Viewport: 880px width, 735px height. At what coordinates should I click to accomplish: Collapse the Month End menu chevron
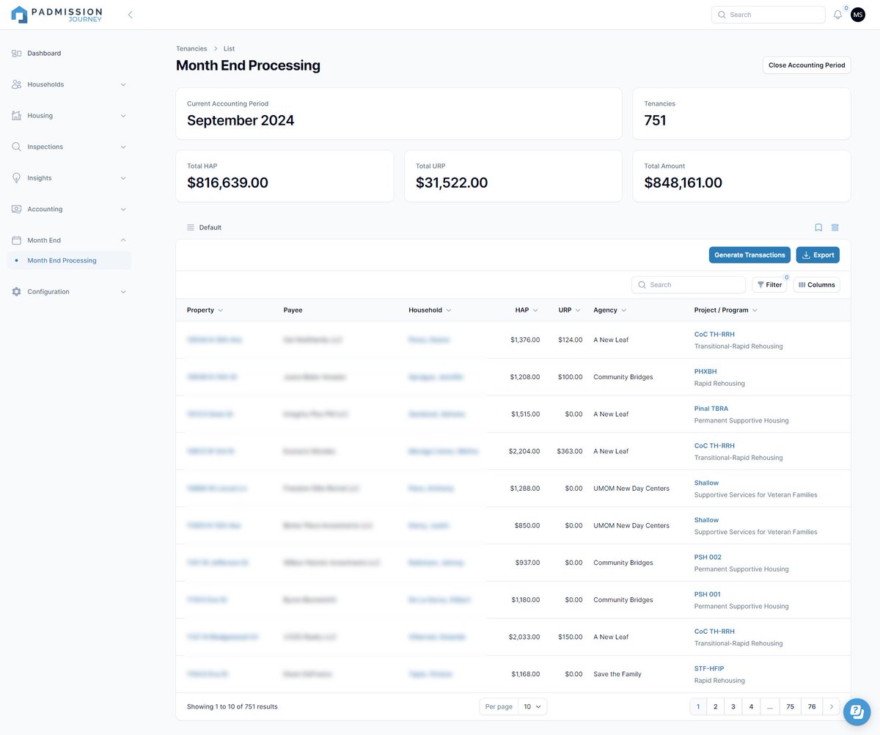pos(123,241)
